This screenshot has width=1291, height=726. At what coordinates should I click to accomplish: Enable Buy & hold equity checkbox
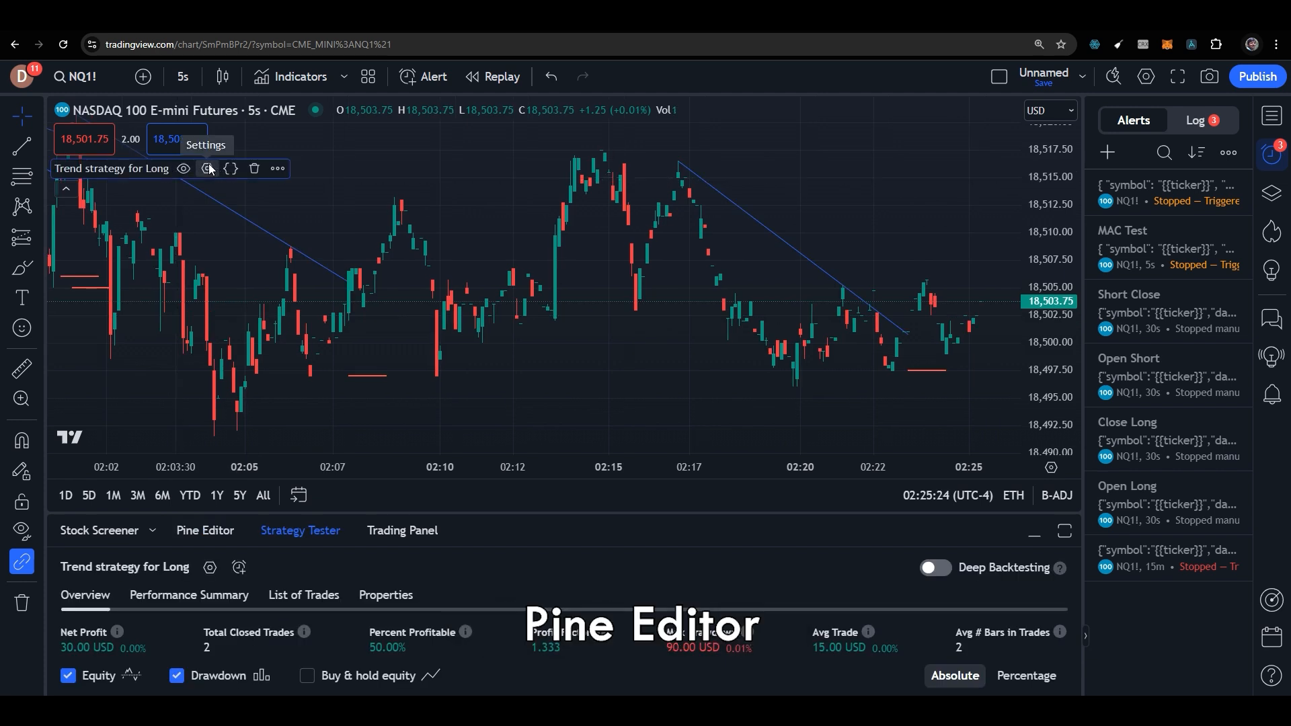point(307,676)
